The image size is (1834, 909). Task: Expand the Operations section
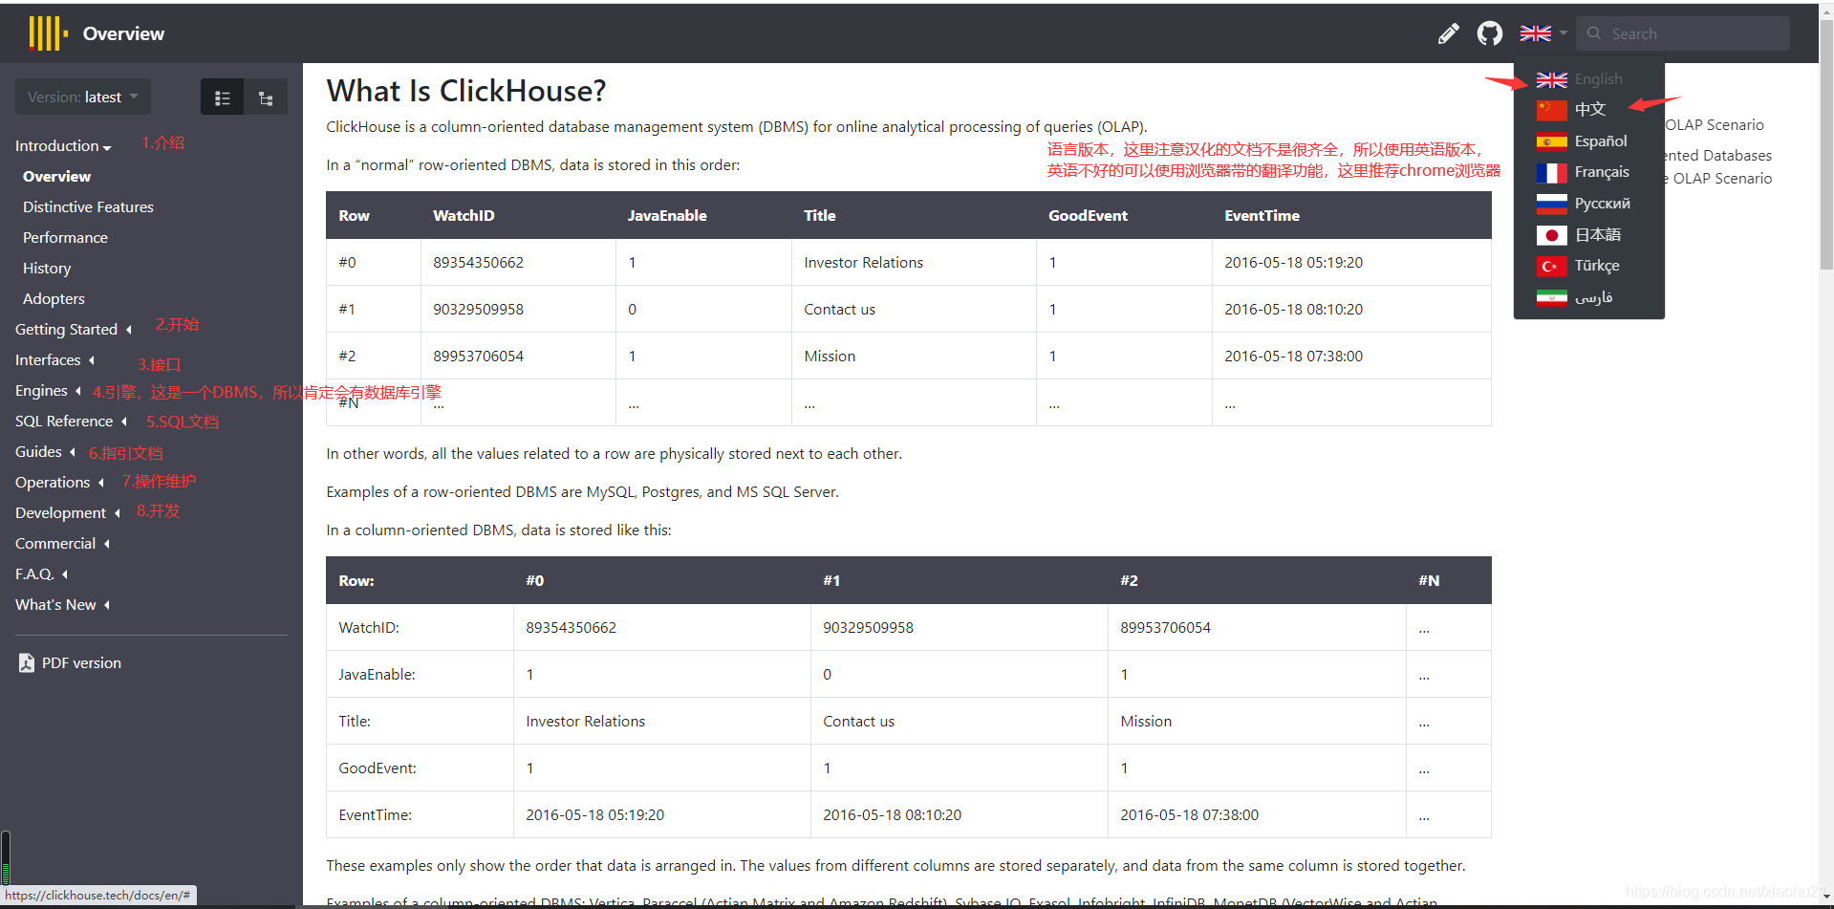coord(59,482)
